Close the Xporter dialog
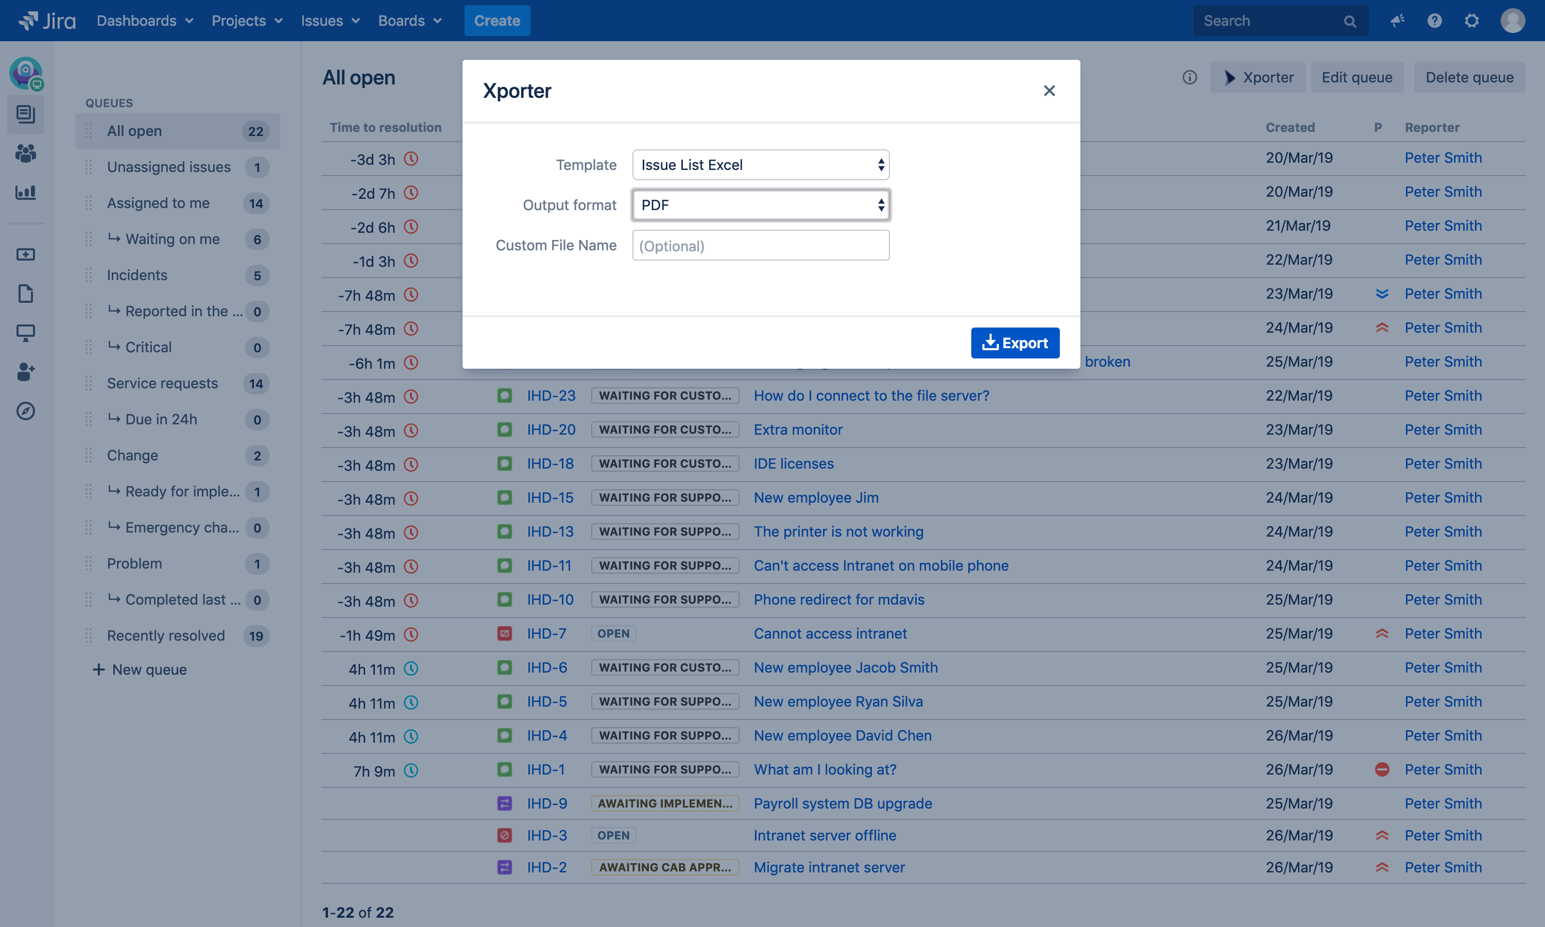 [1049, 91]
